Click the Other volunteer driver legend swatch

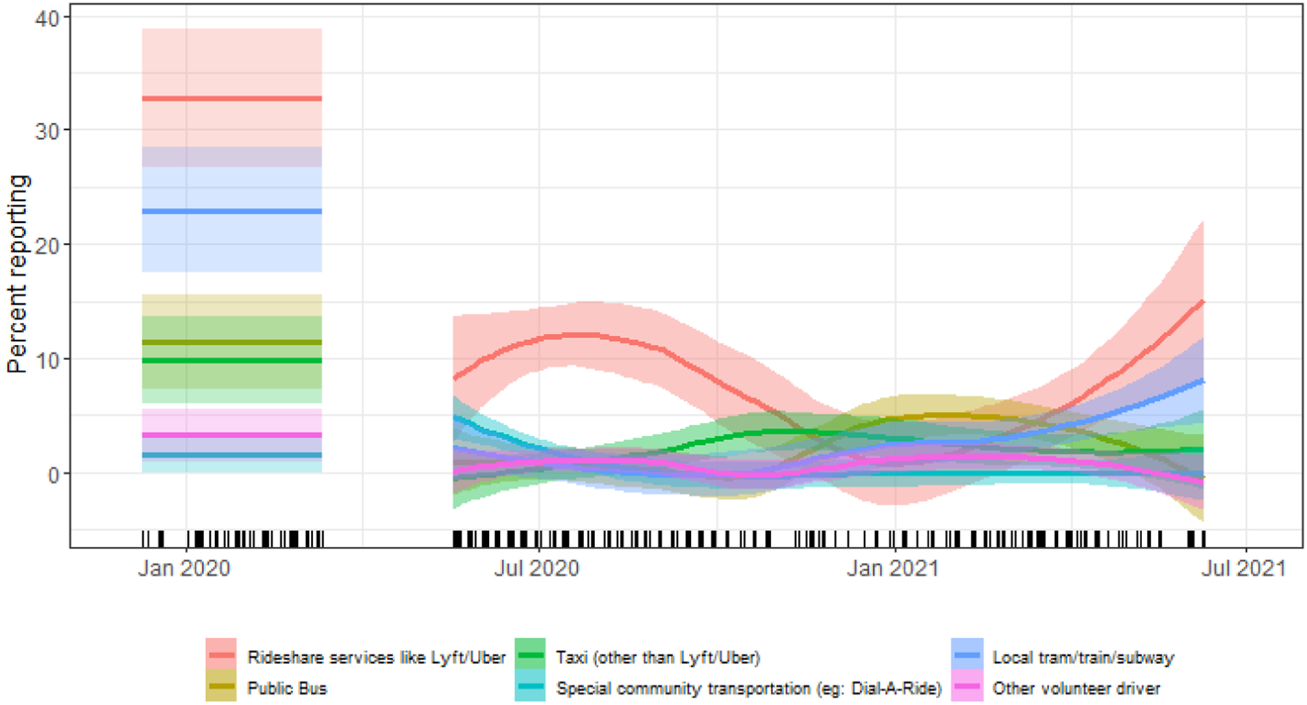pos(967,687)
